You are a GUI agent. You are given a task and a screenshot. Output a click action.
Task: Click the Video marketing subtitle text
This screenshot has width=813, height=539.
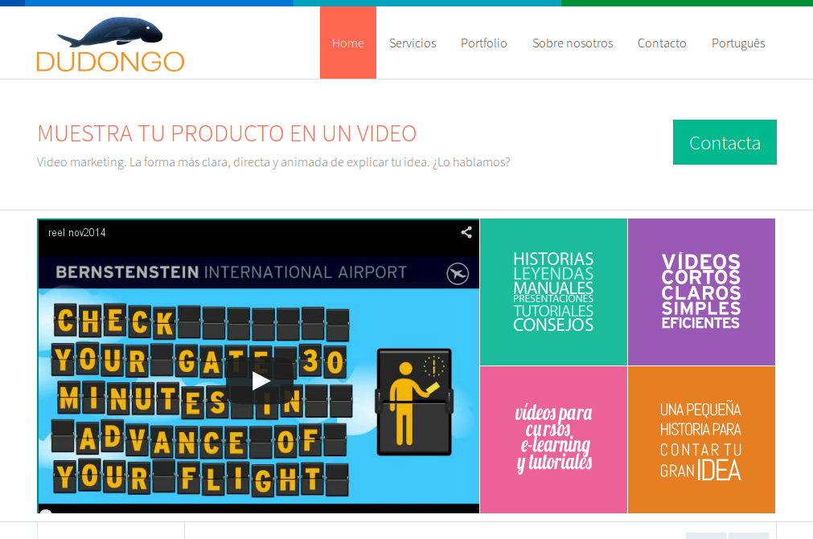[x=273, y=162]
